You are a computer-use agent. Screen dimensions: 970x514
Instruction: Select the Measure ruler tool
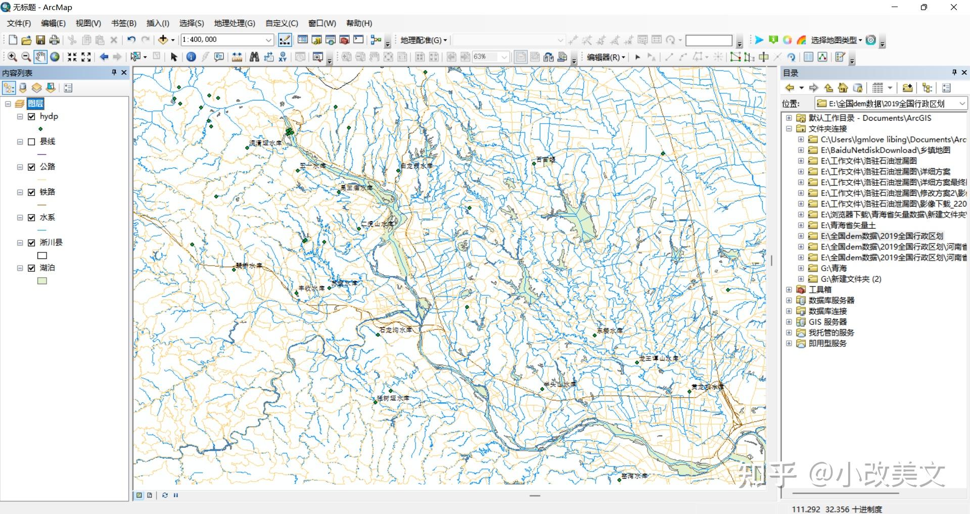(237, 57)
